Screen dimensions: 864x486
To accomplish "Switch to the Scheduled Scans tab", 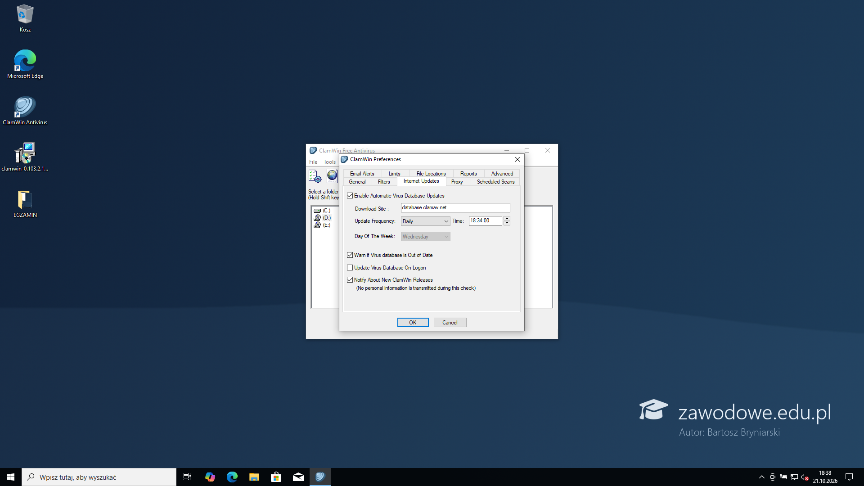I will pyautogui.click(x=495, y=182).
